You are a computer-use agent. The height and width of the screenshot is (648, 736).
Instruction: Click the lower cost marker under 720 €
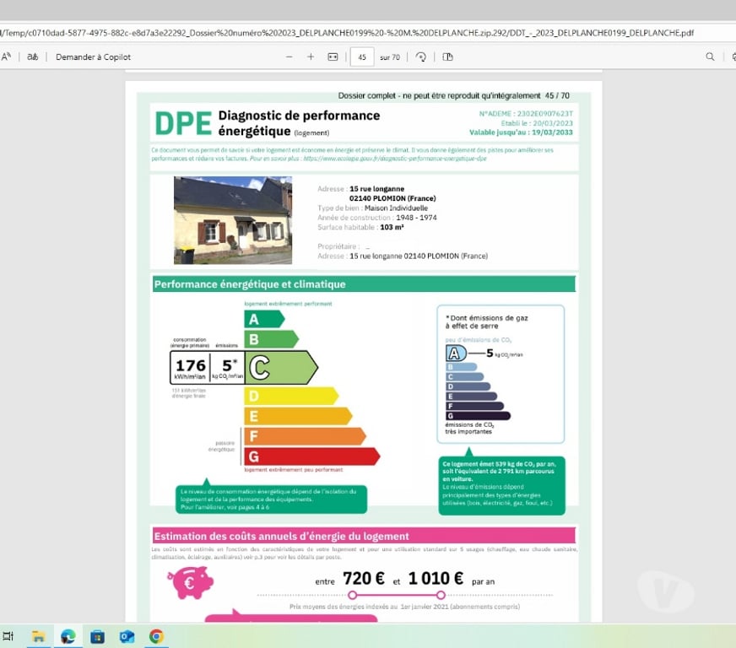click(353, 595)
